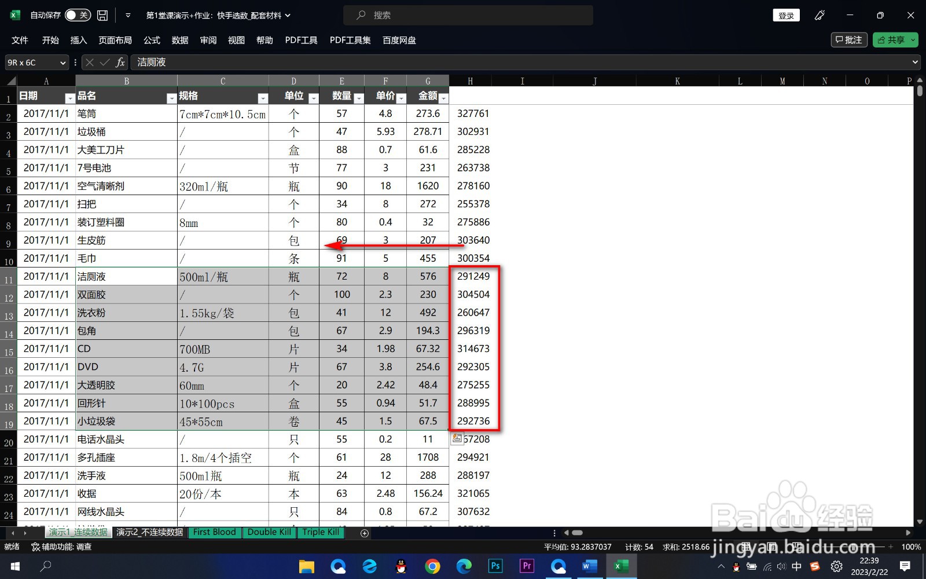Open the 审阅 tab

(208, 40)
